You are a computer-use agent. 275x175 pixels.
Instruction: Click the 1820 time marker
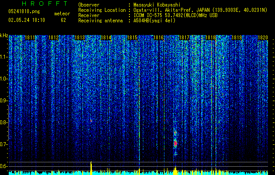click(x=263, y=38)
